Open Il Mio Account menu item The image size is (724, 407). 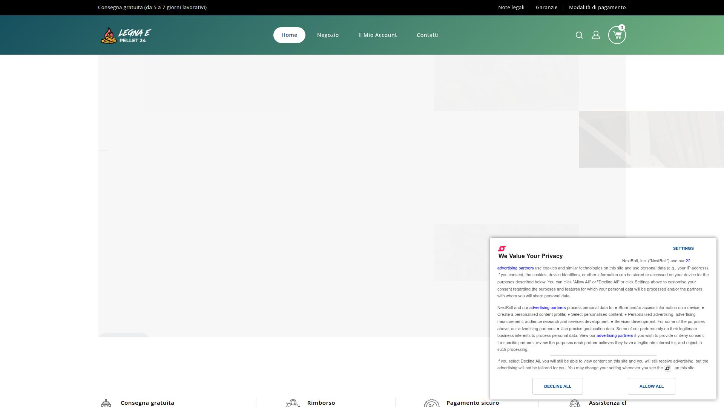click(x=377, y=35)
